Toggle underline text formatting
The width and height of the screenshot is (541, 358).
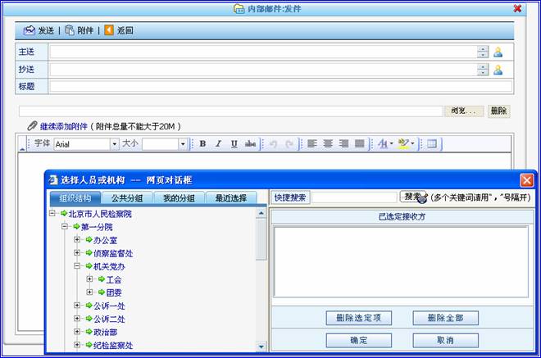[x=234, y=144]
